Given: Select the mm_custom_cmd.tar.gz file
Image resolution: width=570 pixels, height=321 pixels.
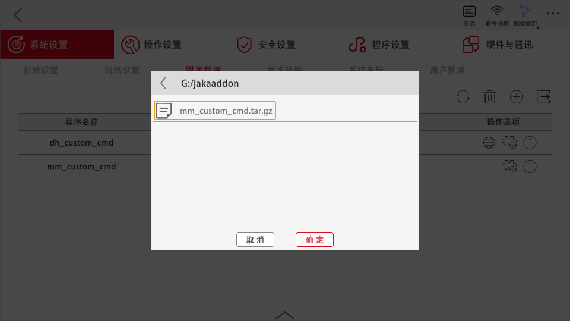Looking at the screenshot, I should tap(215, 111).
